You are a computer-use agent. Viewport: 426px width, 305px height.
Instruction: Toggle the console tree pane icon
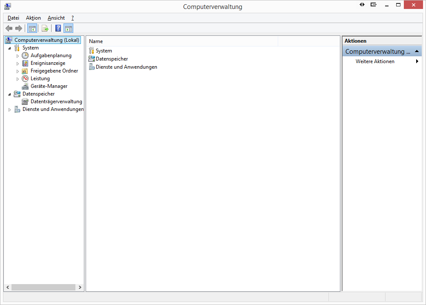point(32,28)
